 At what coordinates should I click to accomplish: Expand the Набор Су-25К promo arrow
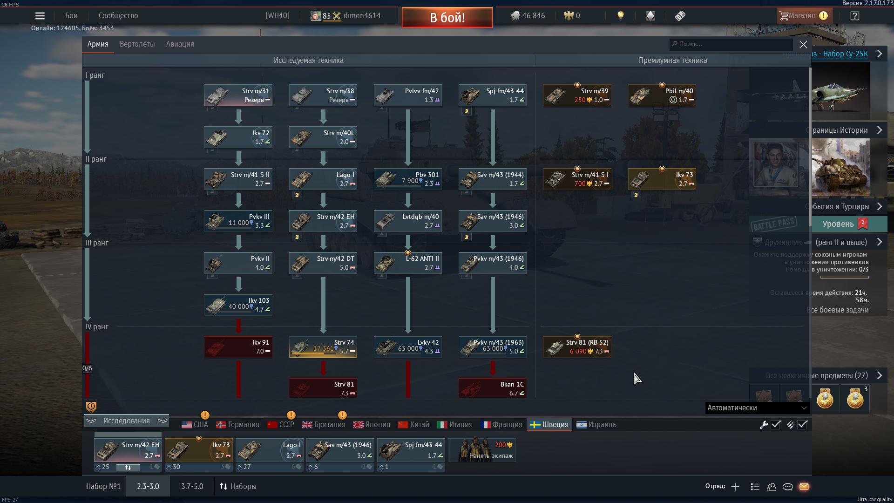[879, 54]
